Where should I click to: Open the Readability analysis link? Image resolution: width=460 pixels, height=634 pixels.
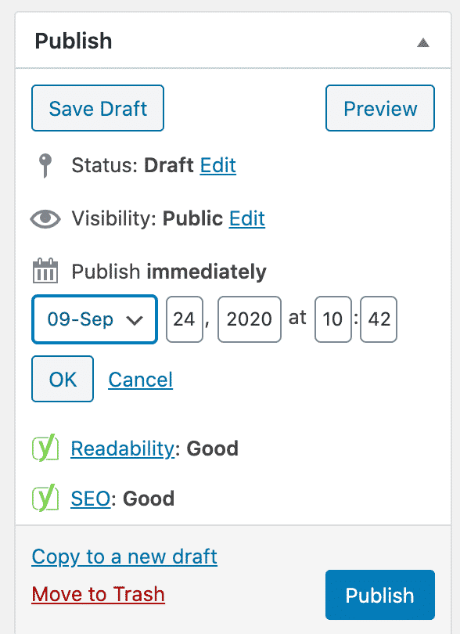pyautogui.click(x=123, y=448)
